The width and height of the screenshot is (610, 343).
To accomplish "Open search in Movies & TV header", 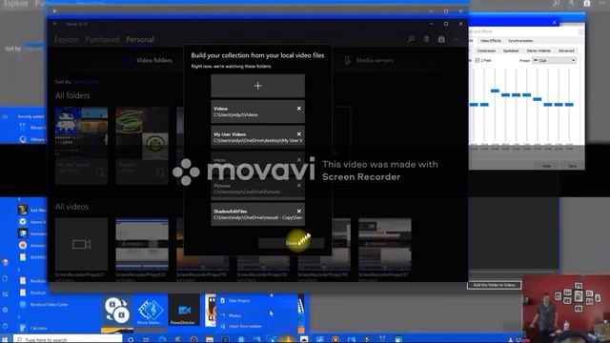I will click(x=411, y=39).
